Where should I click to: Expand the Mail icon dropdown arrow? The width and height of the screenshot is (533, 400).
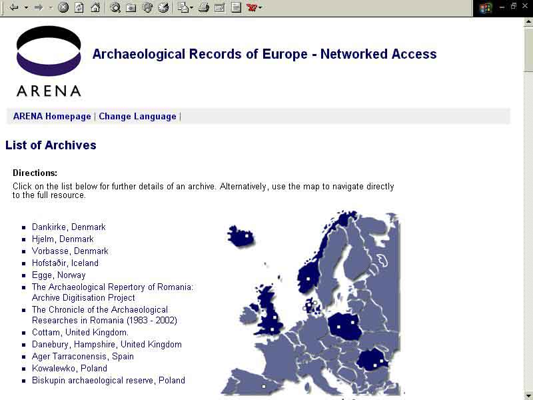tap(191, 7)
